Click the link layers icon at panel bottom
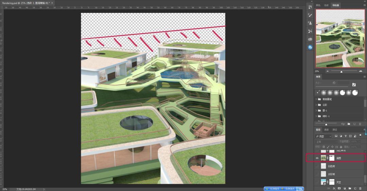This screenshot has width=367, height=191. pyautogui.click(x=329, y=188)
